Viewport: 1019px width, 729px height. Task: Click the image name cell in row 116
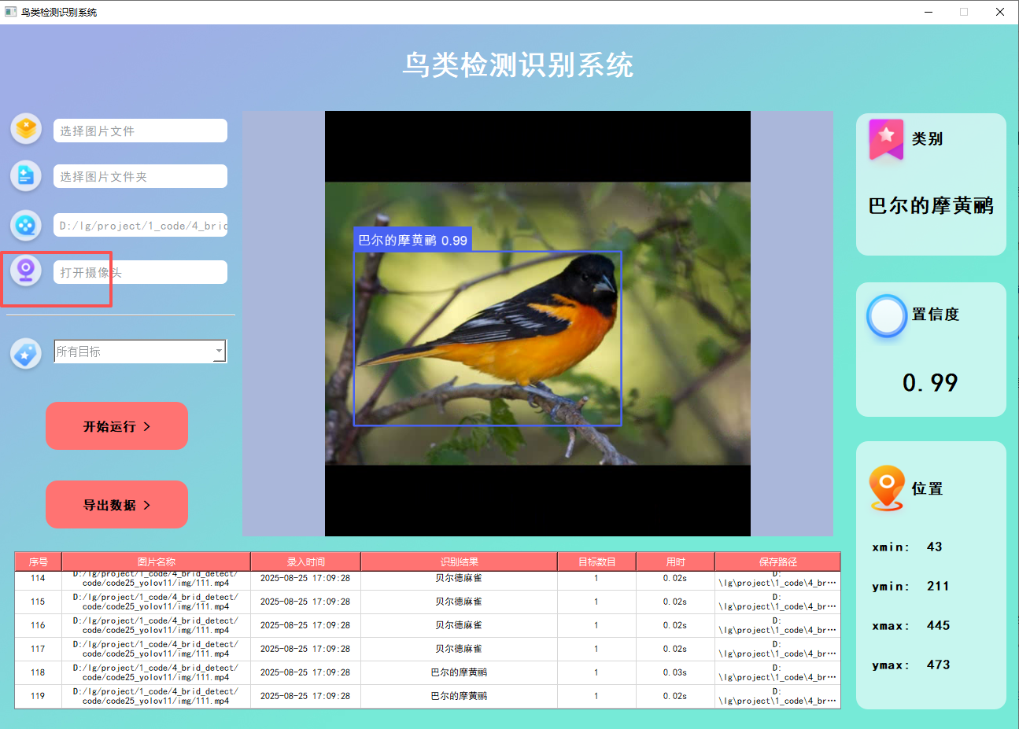click(156, 625)
